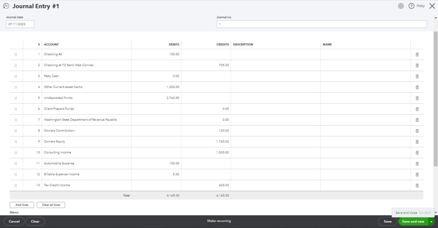Expand the Save and new dropdown arrow

coord(431,222)
